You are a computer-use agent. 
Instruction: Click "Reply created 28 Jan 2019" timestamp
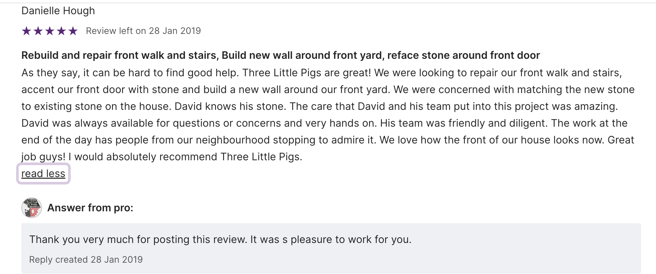[86, 259]
